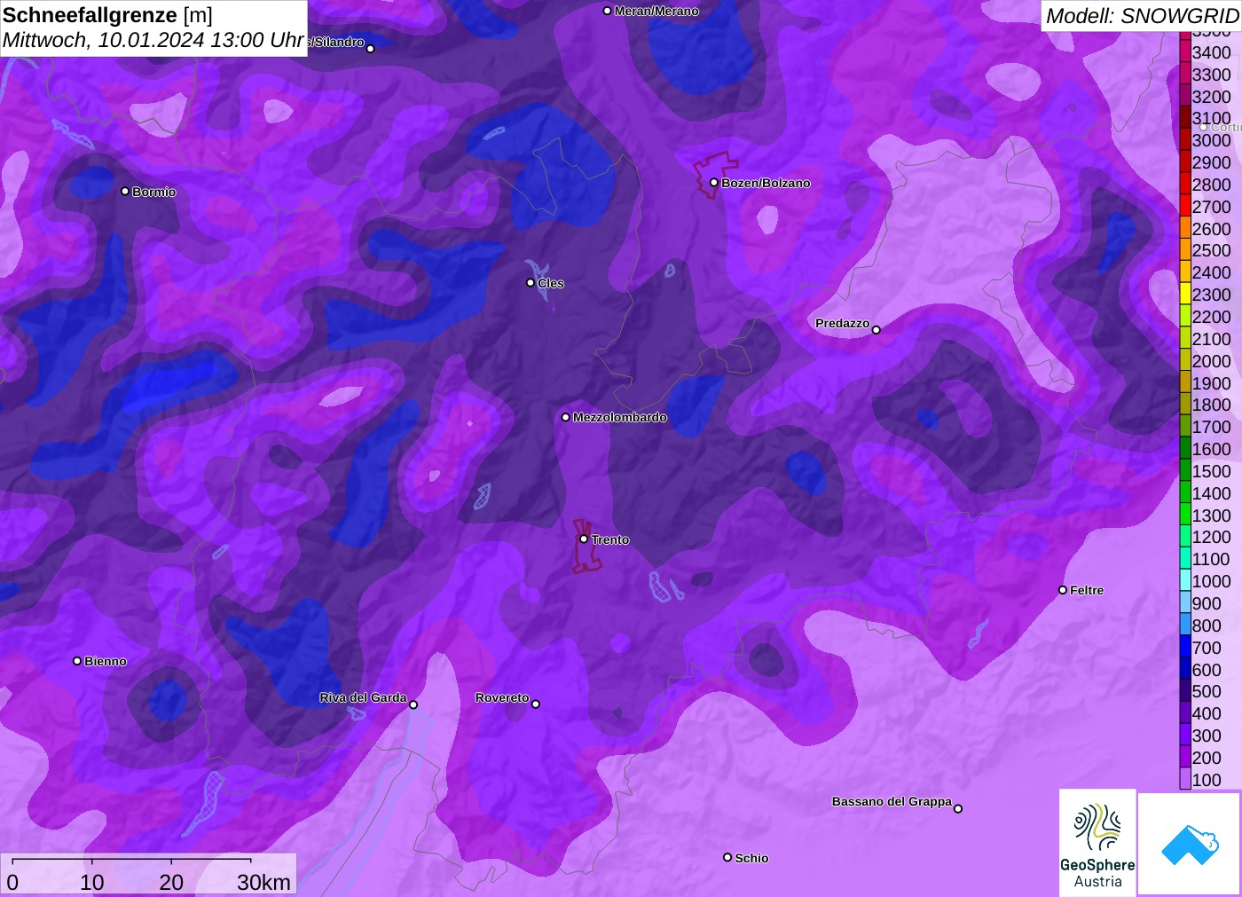Click the Riva del Garda marker dot
The image size is (1242, 897).
point(413,705)
